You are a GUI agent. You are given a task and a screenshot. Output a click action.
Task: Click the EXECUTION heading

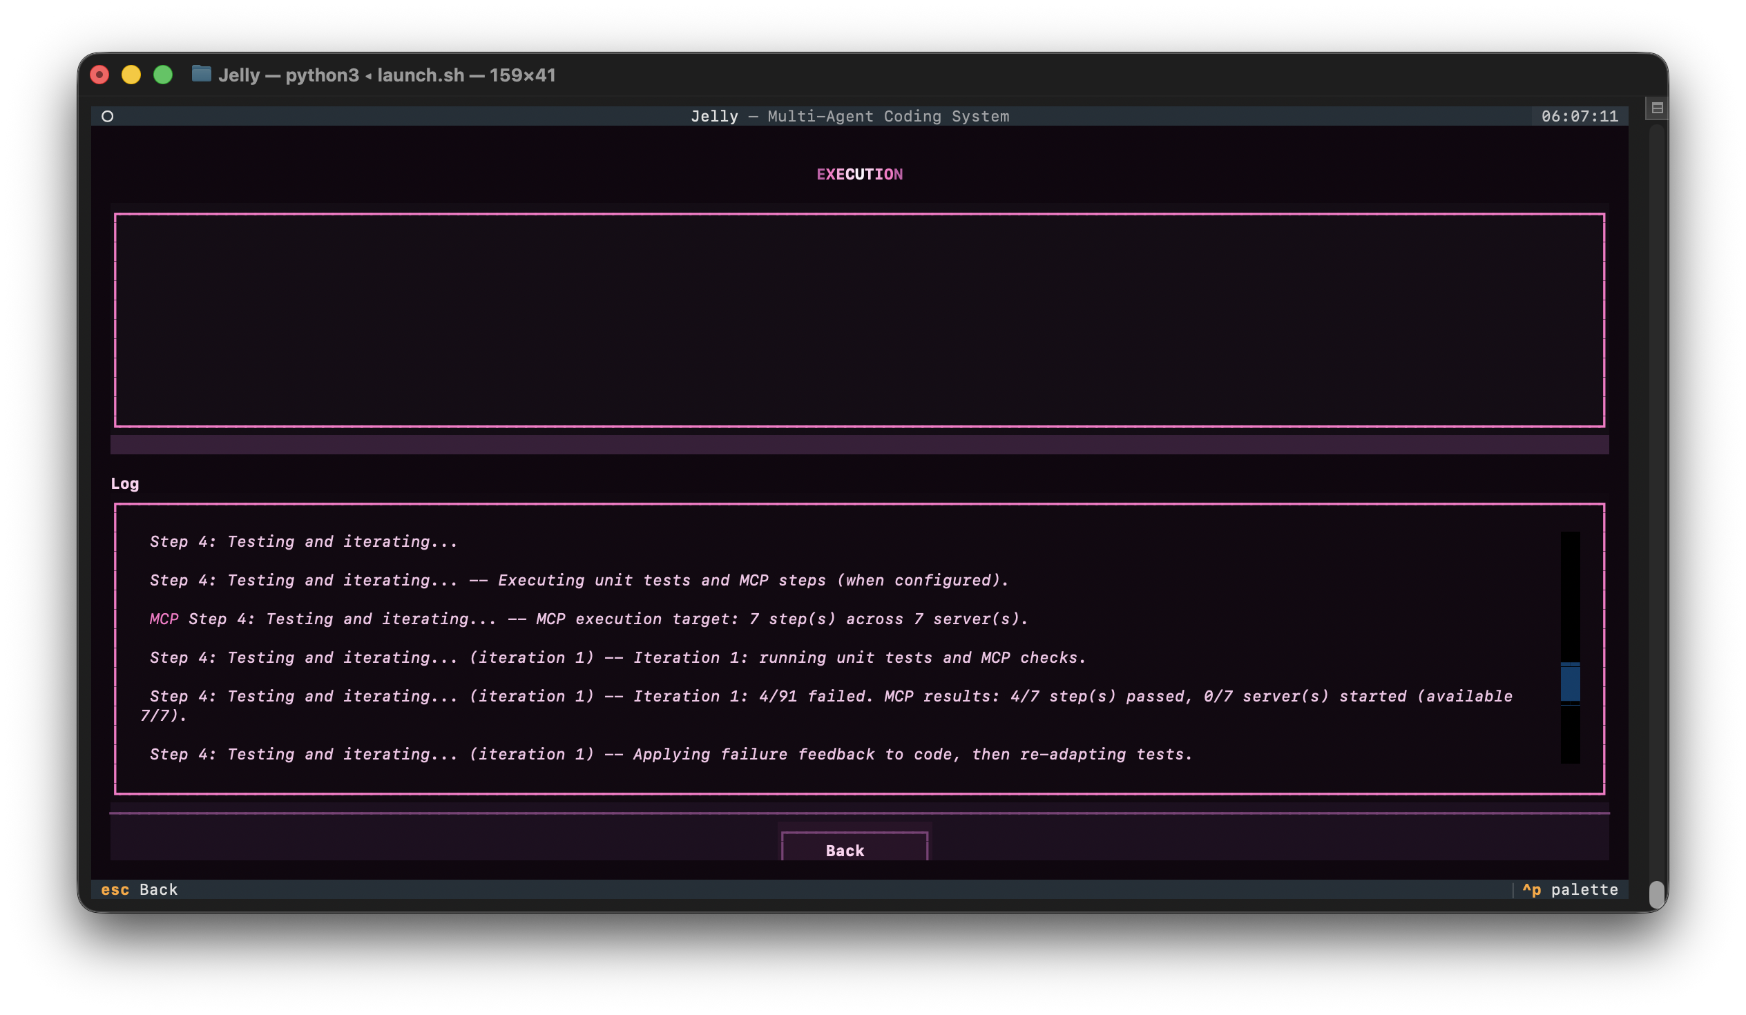[859, 175]
